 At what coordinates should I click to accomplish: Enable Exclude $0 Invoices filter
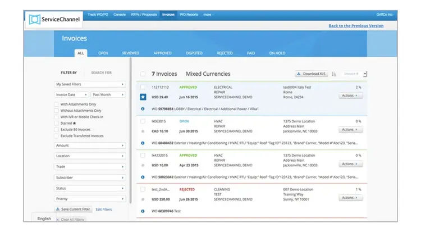coord(56,129)
